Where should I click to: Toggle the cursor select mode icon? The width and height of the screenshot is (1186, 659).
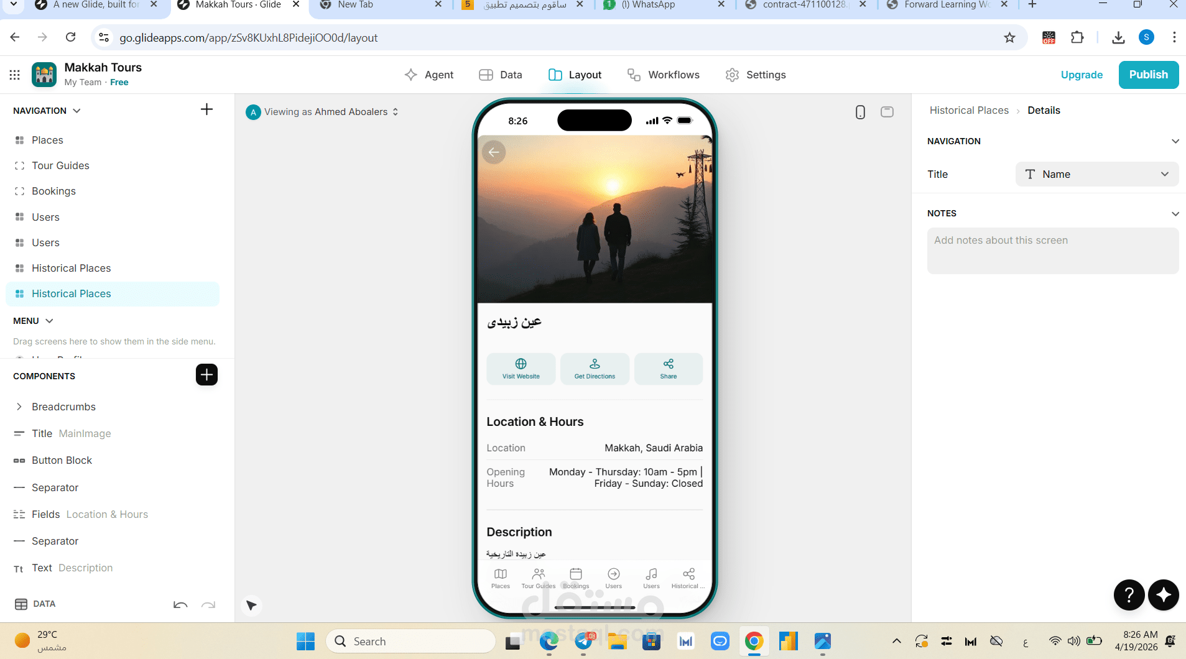(251, 606)
